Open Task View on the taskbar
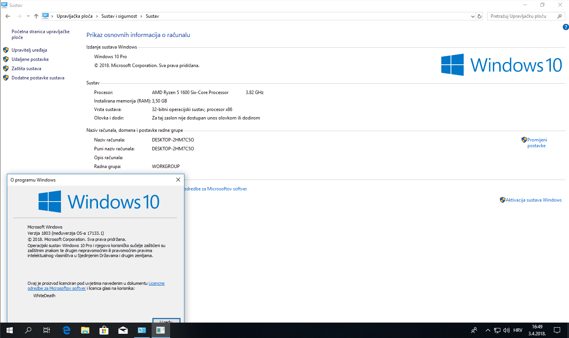Viewport: 569px width, 338px height. (47, 330)
